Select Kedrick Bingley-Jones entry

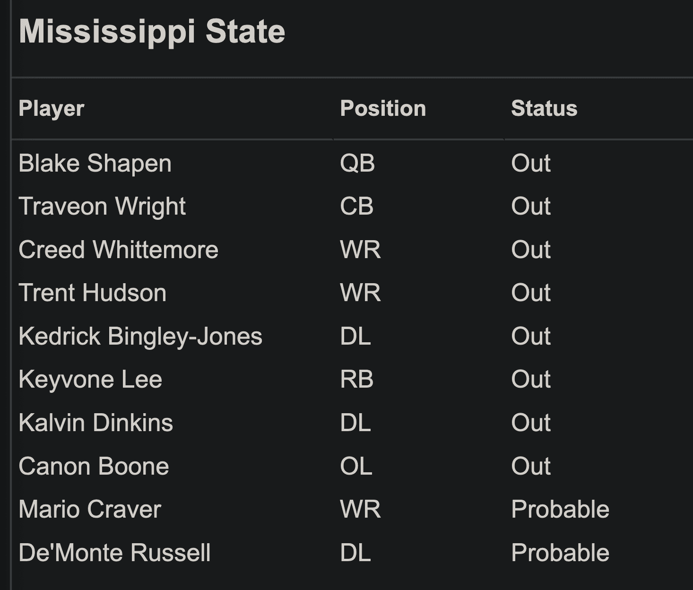tap(140, 337)
